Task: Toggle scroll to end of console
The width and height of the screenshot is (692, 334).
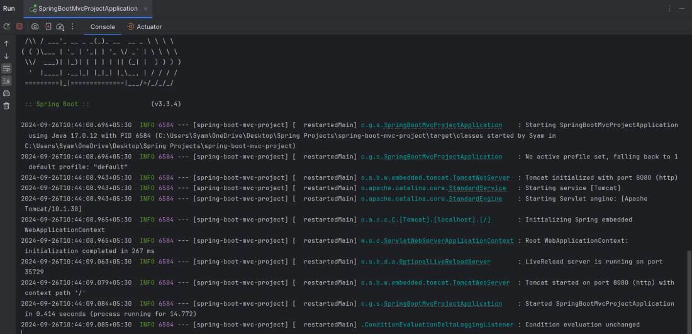Action: click(x=7, y=81)
